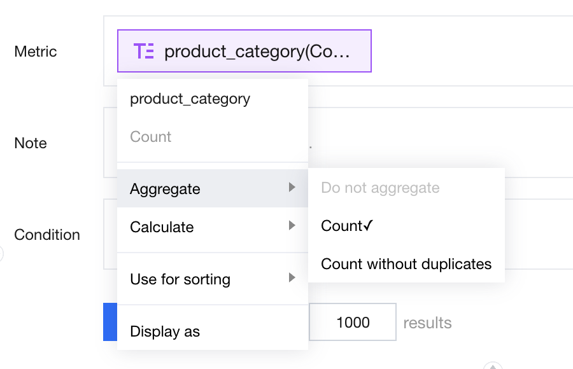
Task: Choose Count without duplicates
Action: [x=406, y=264]
